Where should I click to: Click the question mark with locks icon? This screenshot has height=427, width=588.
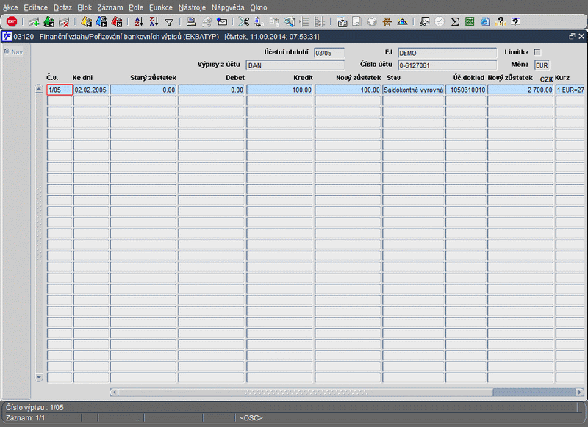(501, 22)
